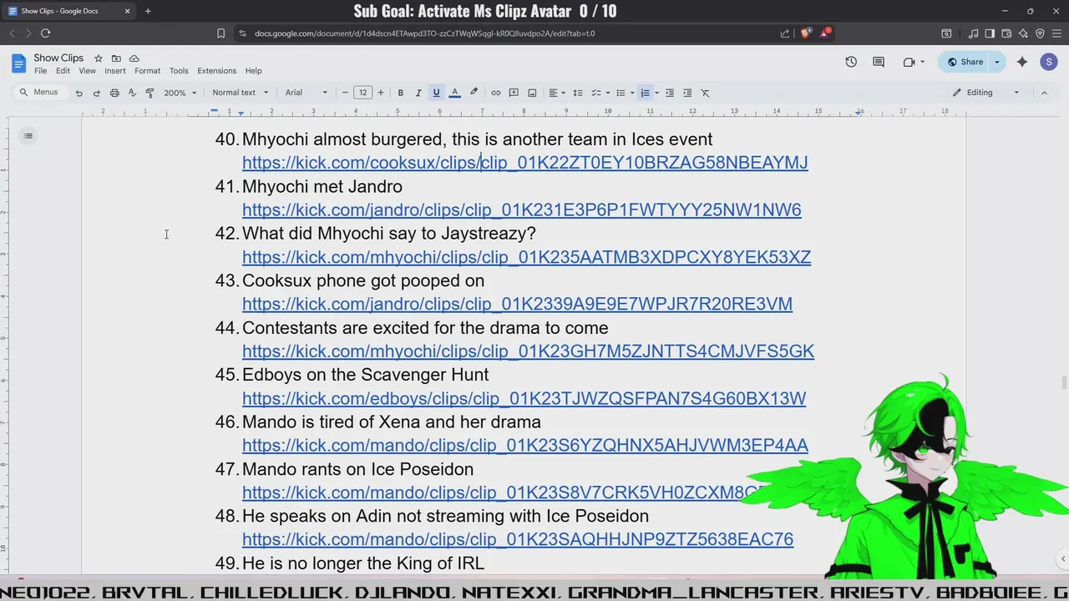The height and width of the screenshot is (601, 1069).
Task: Open Brave VPN shield icon
Action: pos(1040,33)
